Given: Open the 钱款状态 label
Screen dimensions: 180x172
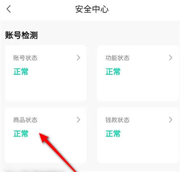Looking at the screenshot, I should pyautogui.click(x=117, y=120).
